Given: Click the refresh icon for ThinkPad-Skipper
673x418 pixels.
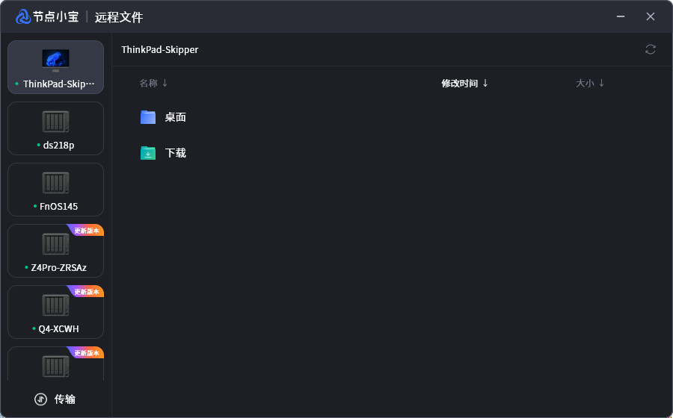Looking at the screenshot, I should (651, 50).
